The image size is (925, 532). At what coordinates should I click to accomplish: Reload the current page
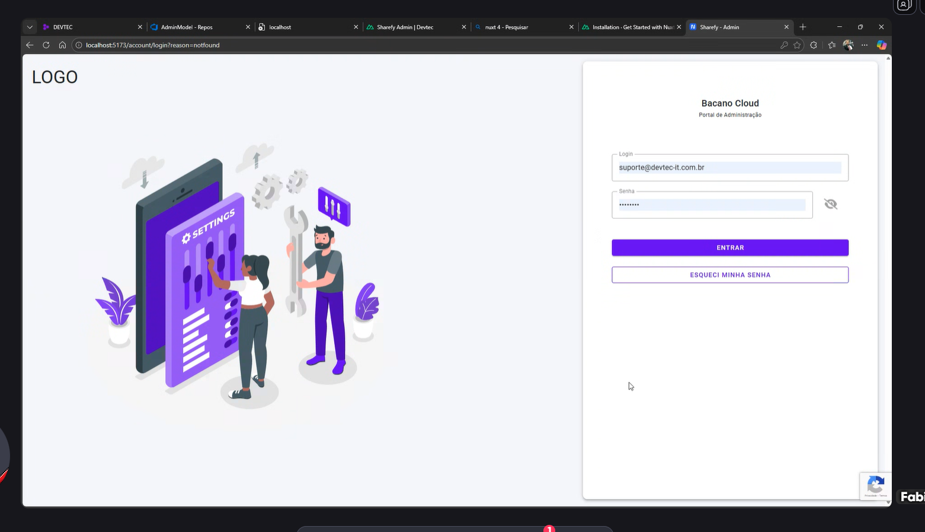(x=46, y=45)
